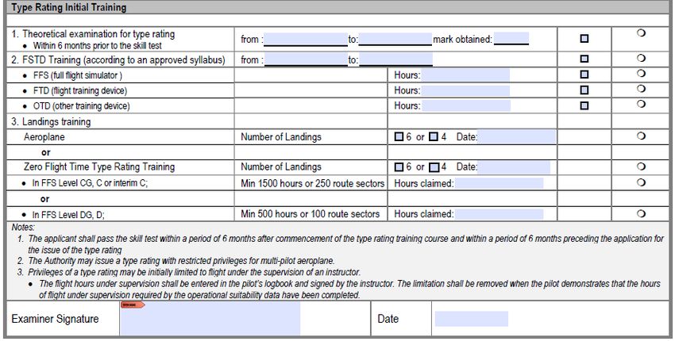
Task: Click the Zero Flight Time Date field
Action: (514, 167)
